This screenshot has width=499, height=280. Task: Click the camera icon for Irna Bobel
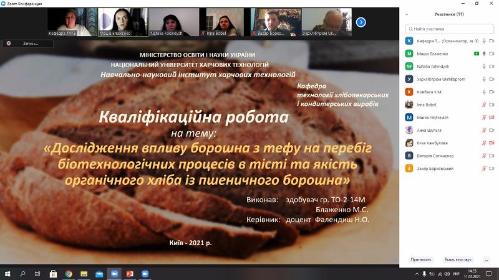click(492, 105)
